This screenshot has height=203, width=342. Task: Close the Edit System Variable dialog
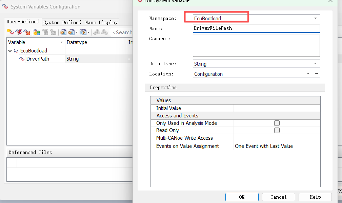pos(330,1)
